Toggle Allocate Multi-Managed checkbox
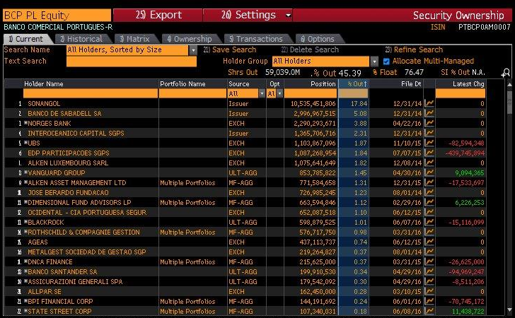The image size is (515, 318). point(386,61)
